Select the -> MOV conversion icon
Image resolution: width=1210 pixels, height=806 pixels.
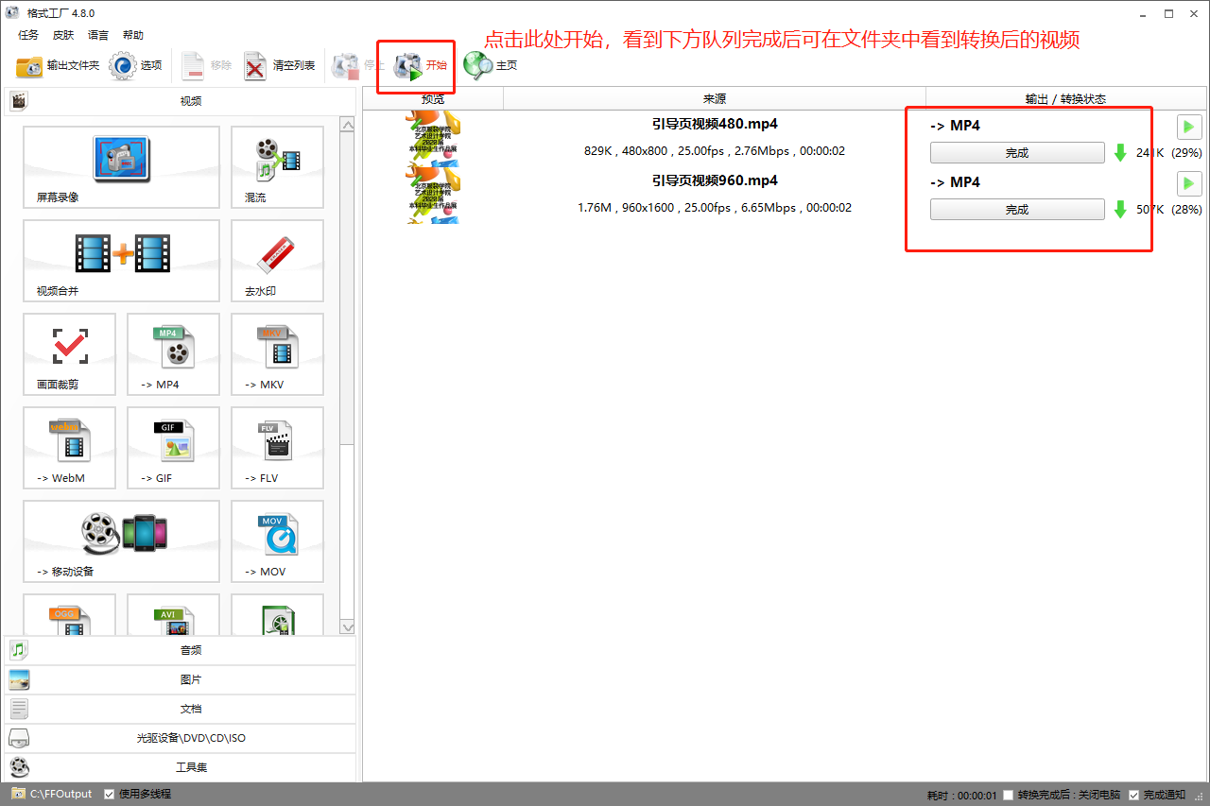277,541
